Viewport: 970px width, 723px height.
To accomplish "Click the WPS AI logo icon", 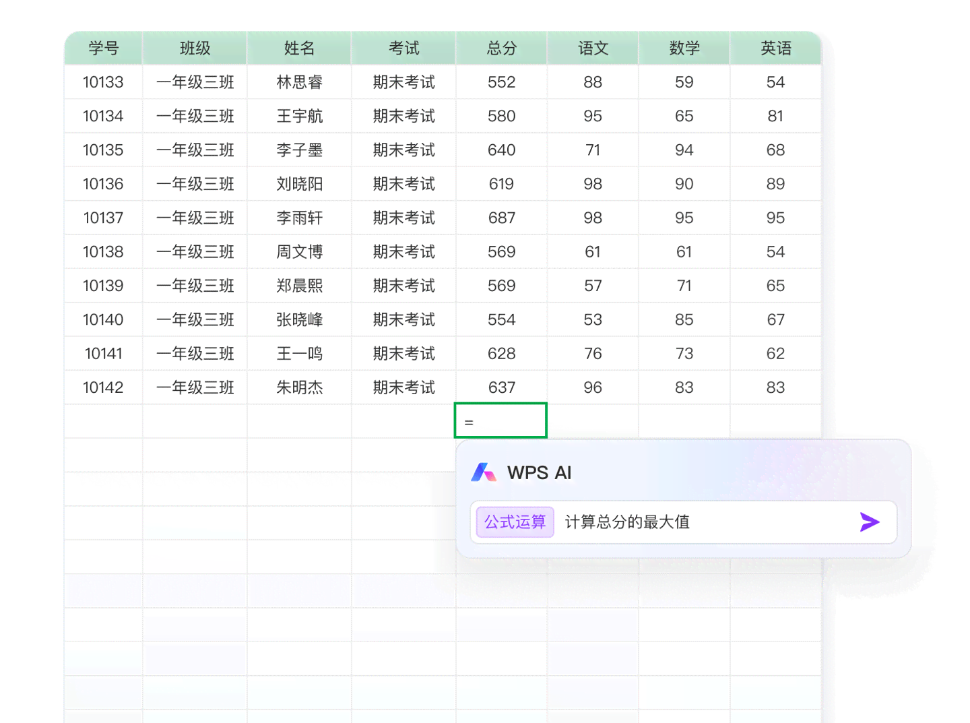I will 484,472.
